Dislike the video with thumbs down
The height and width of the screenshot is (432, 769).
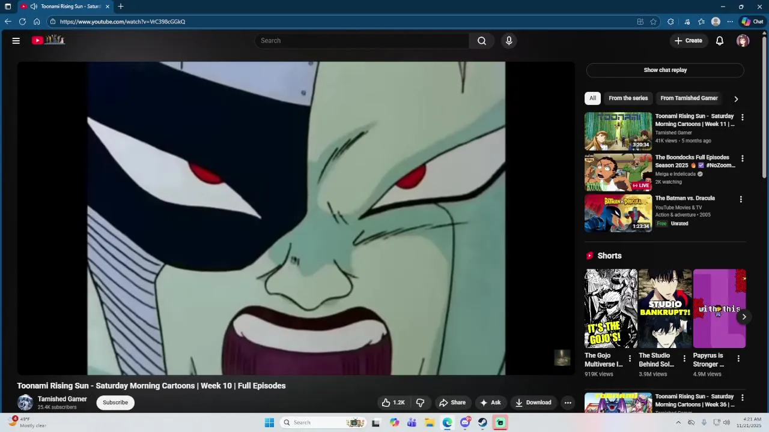point(421,403)
